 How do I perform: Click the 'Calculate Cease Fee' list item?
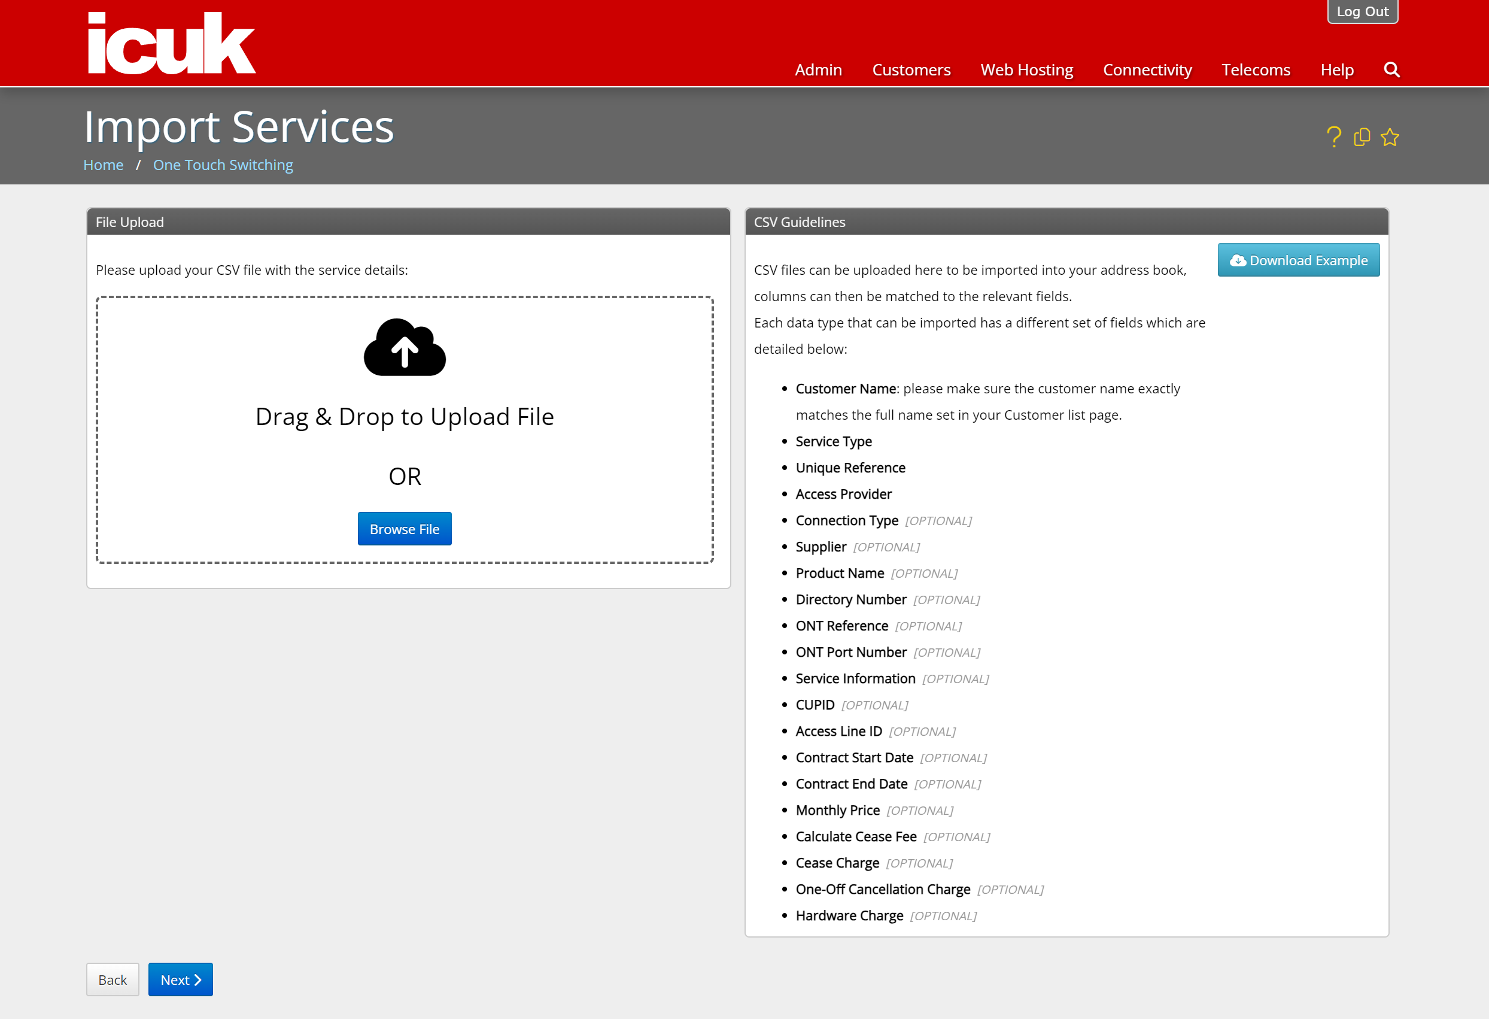[892, 836]
